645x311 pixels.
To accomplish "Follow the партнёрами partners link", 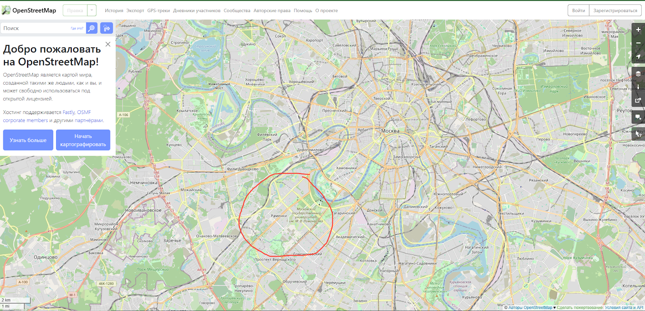I will [x=89, y=120].
